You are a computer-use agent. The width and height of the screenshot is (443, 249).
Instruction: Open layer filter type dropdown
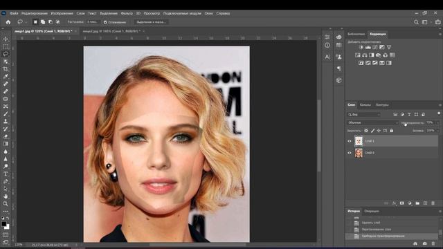point(364,114)
